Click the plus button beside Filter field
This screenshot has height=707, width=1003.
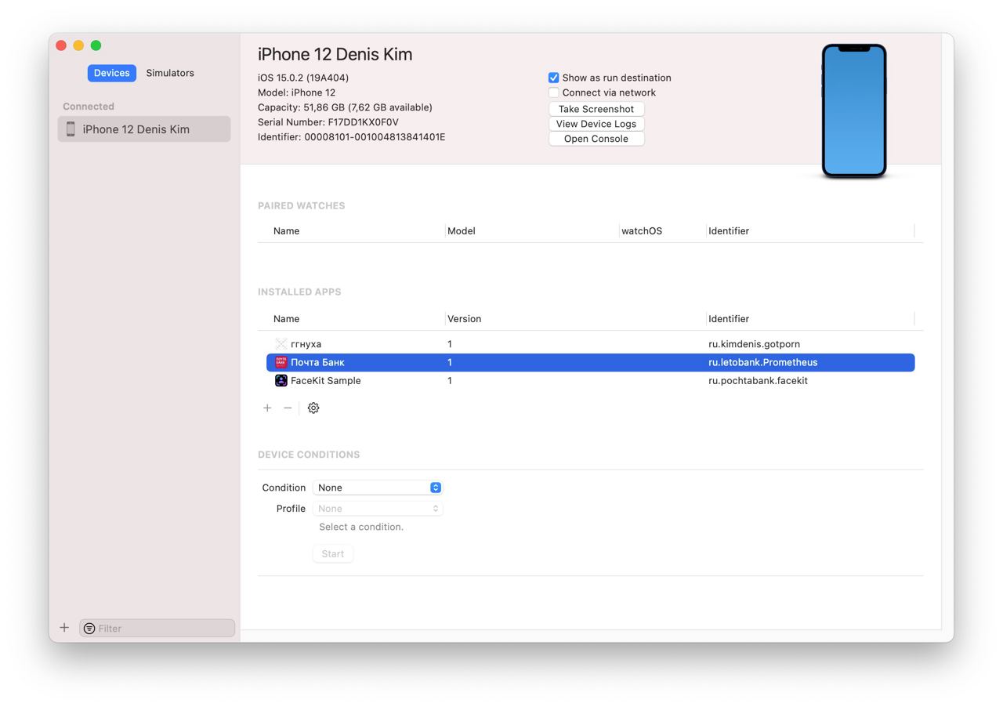tap(64, 628)
